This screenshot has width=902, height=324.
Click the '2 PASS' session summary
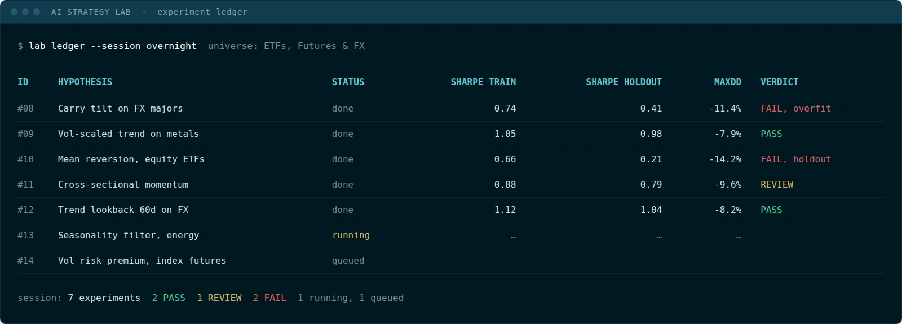coord(169,298)
